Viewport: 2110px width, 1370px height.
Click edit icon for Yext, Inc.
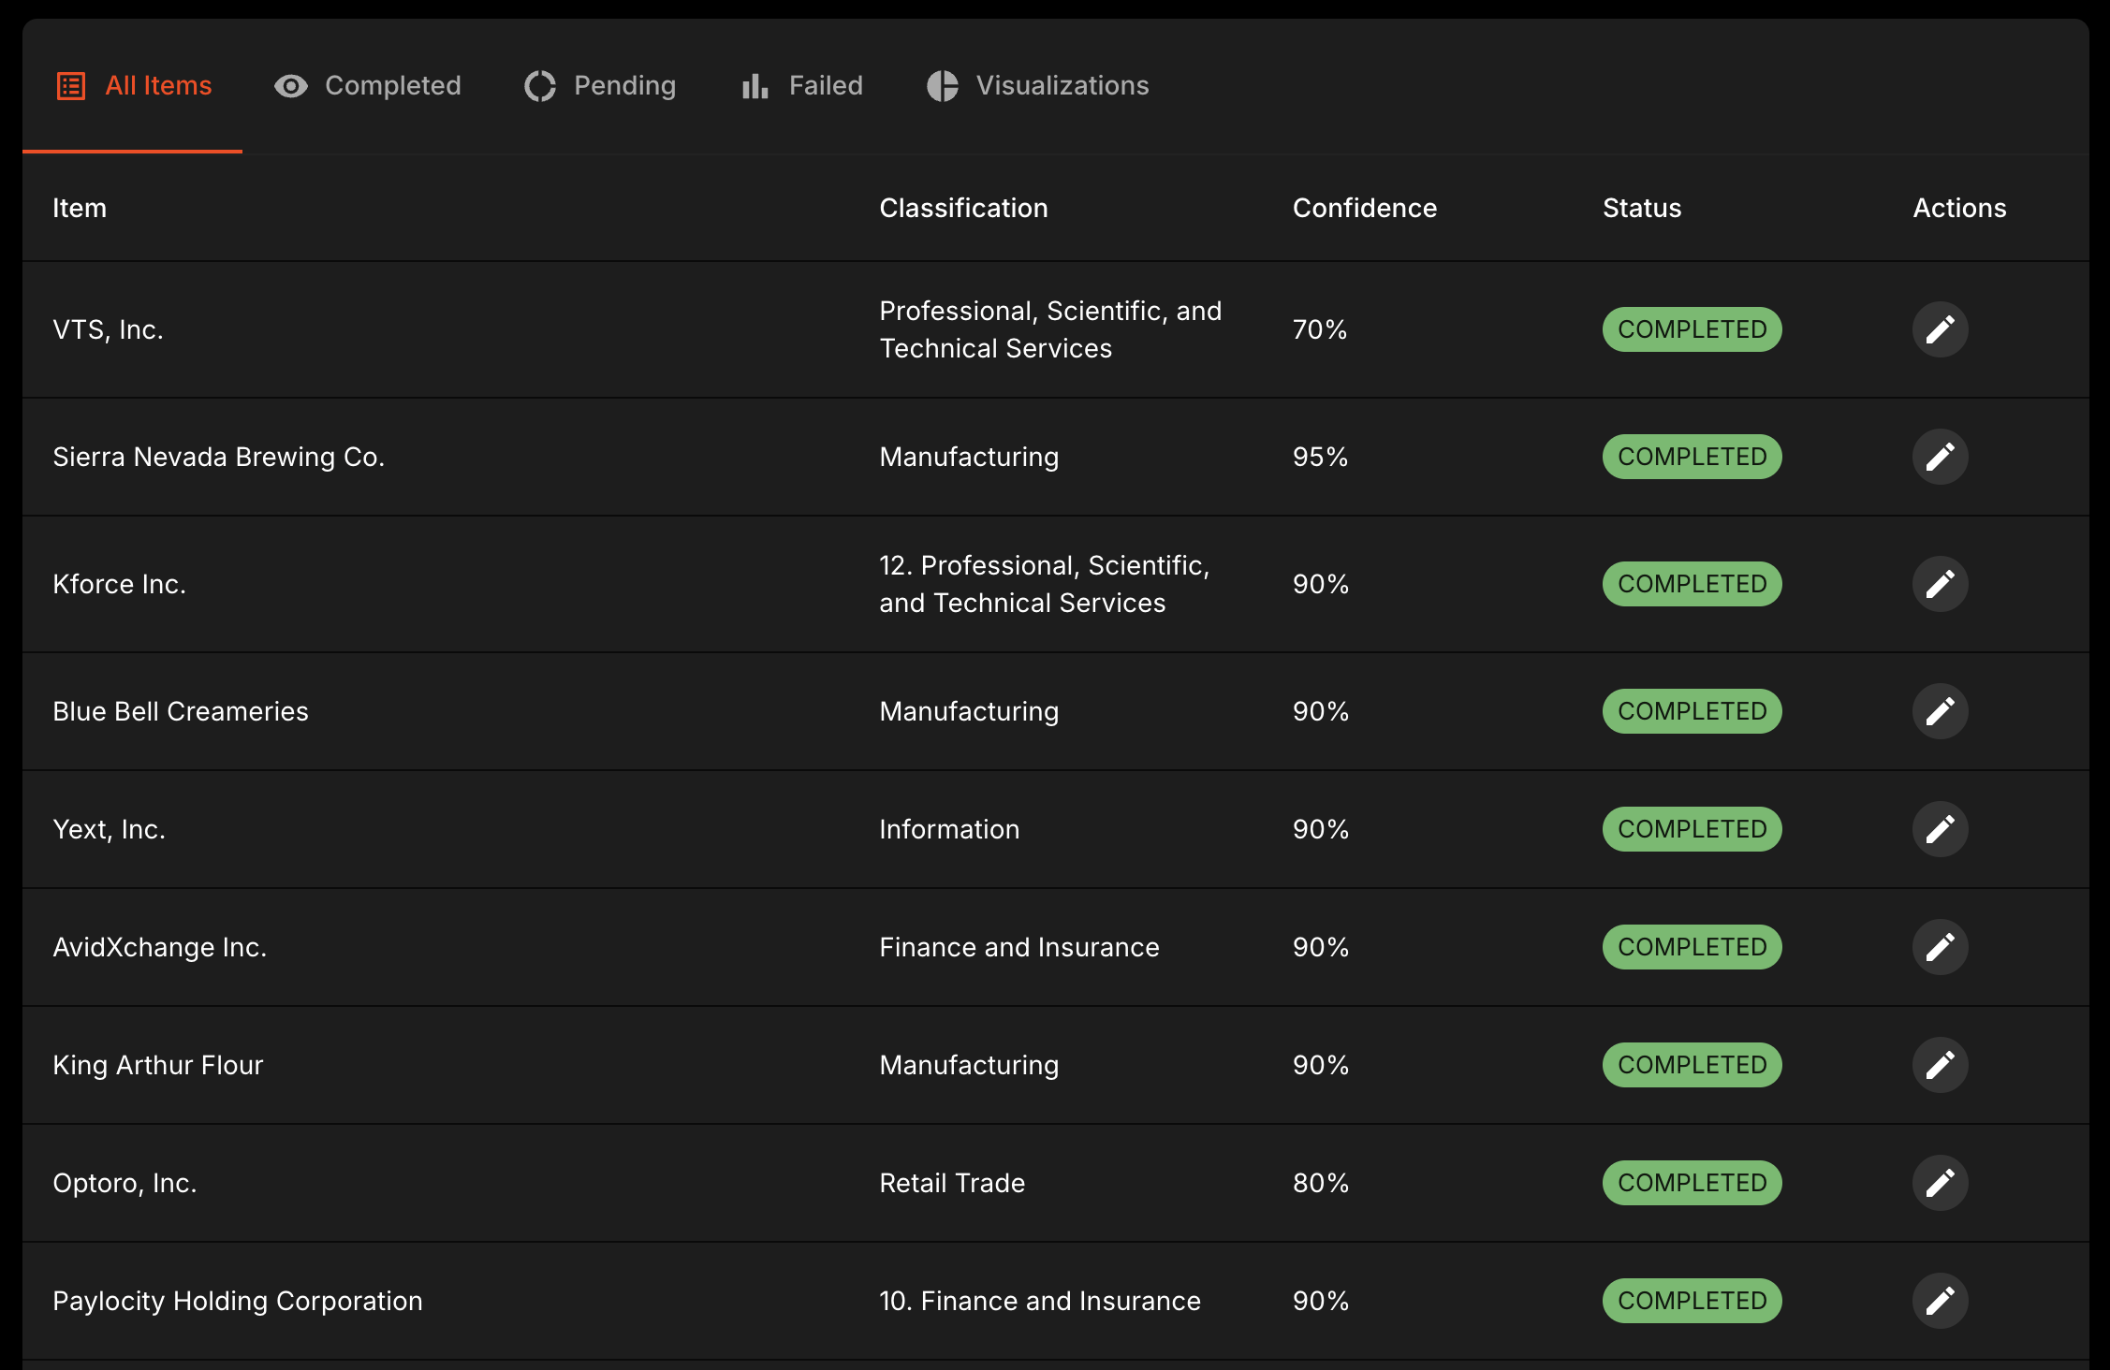(x=1940, y=829)
